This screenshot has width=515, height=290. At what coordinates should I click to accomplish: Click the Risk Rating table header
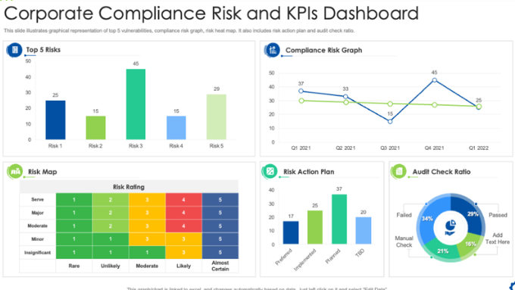pos(129,187)
